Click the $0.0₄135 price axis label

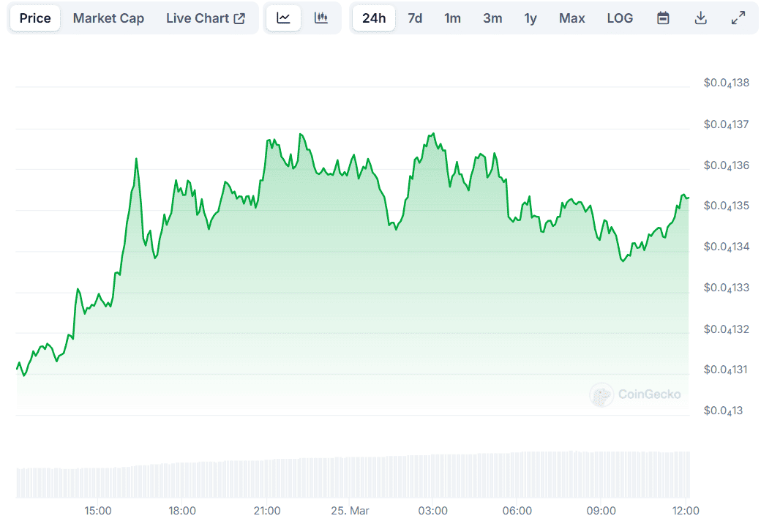[x=727, y=206]
